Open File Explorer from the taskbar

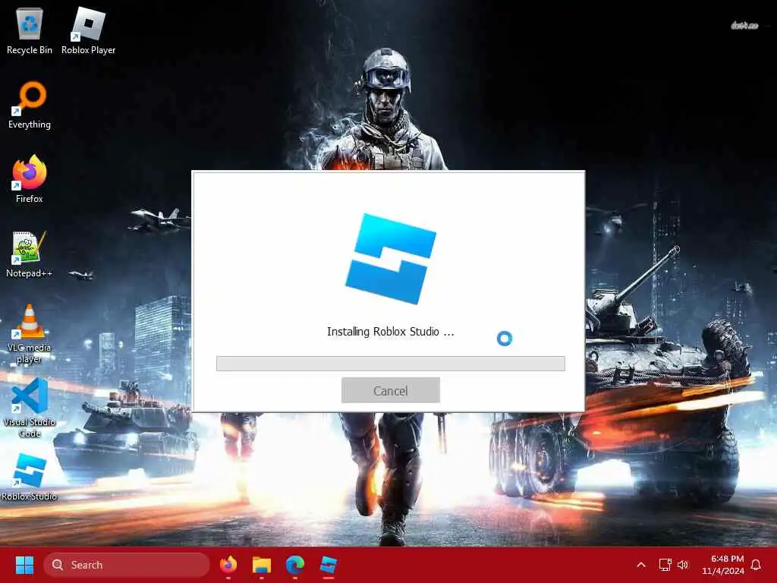262,565
